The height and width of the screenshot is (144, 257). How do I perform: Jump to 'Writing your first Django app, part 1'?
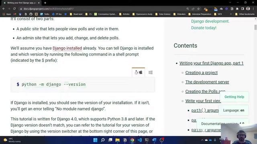pos(212,63)
